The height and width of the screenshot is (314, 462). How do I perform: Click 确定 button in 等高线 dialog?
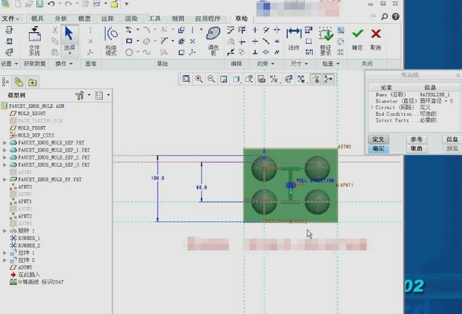pos(378,149)
